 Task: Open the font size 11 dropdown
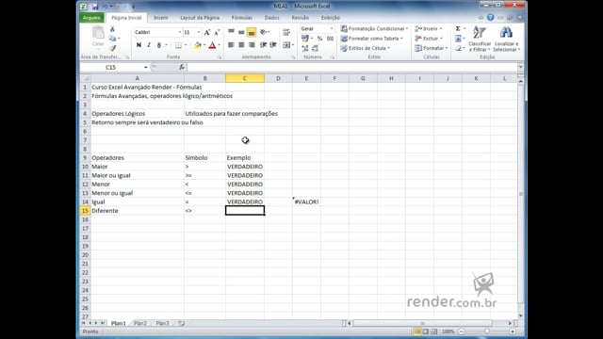(x=199, y=32)
